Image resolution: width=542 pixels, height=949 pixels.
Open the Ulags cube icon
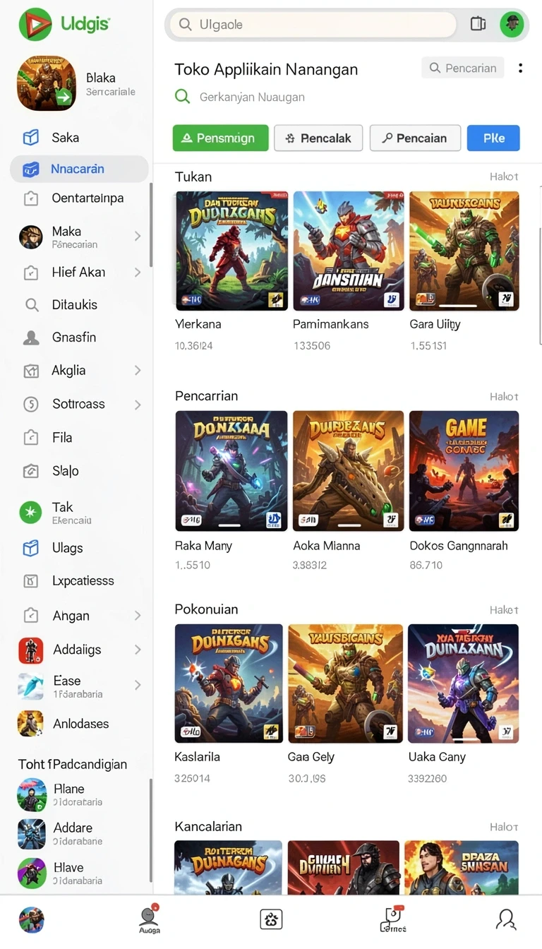click(x=30, y=548)
